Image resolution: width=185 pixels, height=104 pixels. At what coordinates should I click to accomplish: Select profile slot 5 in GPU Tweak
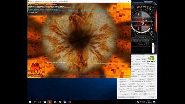pyautogui.click(x=145, y=40)
